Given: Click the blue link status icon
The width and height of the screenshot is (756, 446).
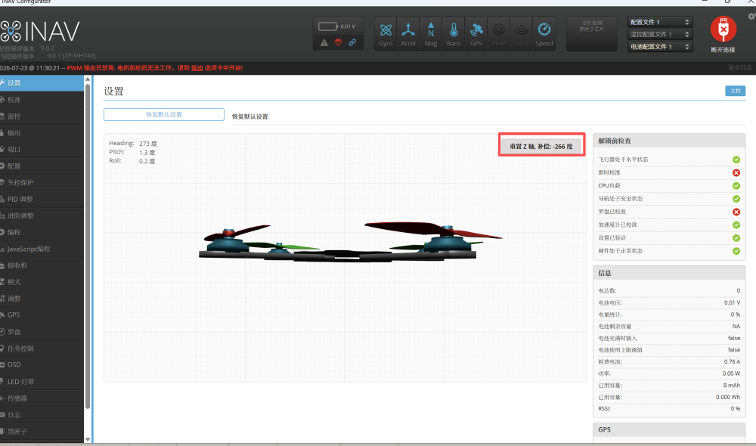Looking at the screenshot, I should tap(352, 42).
